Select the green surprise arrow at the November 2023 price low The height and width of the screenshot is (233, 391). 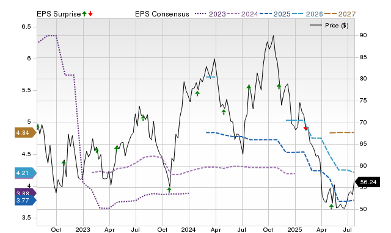coord(169,190)
